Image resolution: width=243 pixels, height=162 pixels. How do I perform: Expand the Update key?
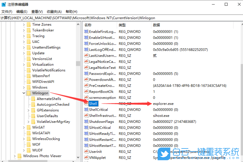click(24, 53)
